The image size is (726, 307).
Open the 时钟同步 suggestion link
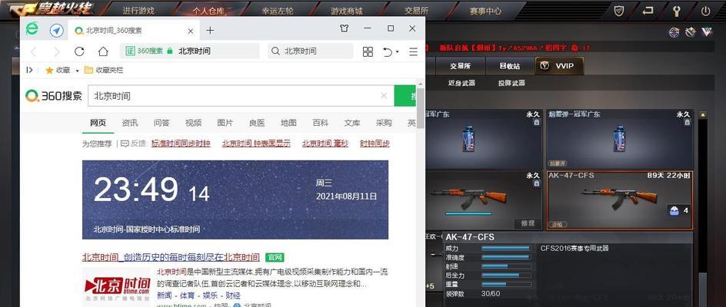pyautogui.click(x=375, y=144)
